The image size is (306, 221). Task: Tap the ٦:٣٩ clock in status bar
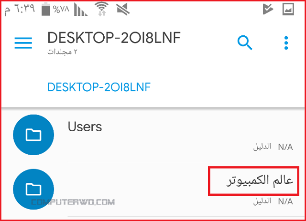coord(19,9)
